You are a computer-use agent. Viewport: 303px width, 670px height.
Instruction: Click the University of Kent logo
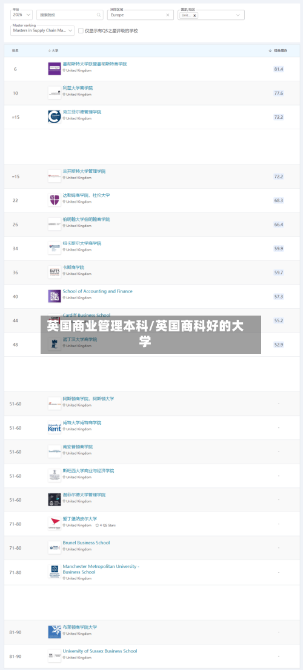point(55,427)
